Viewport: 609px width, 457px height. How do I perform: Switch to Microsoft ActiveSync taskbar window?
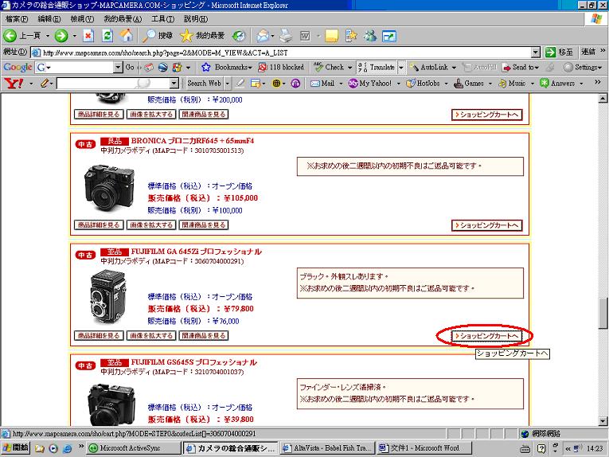[133, 447]
